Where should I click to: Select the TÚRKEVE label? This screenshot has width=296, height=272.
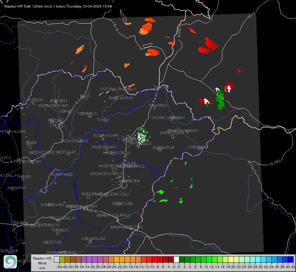click(60, 230)
